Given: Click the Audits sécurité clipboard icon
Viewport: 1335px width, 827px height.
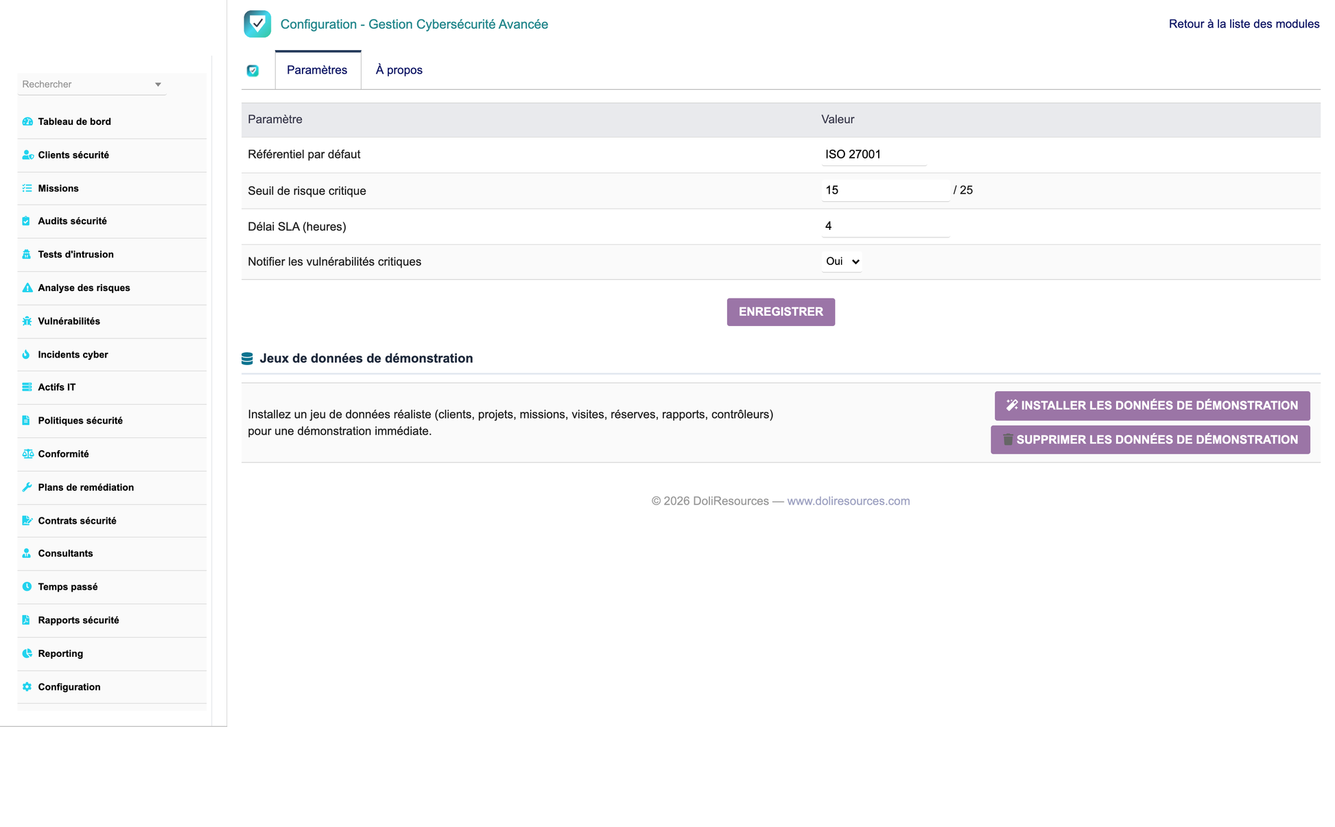Looking at the screenshot, I should pos(26,221).
